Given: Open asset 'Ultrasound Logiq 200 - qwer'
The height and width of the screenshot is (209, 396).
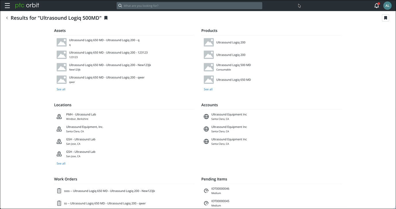Looking at the screenshot, I should (107, 77).
